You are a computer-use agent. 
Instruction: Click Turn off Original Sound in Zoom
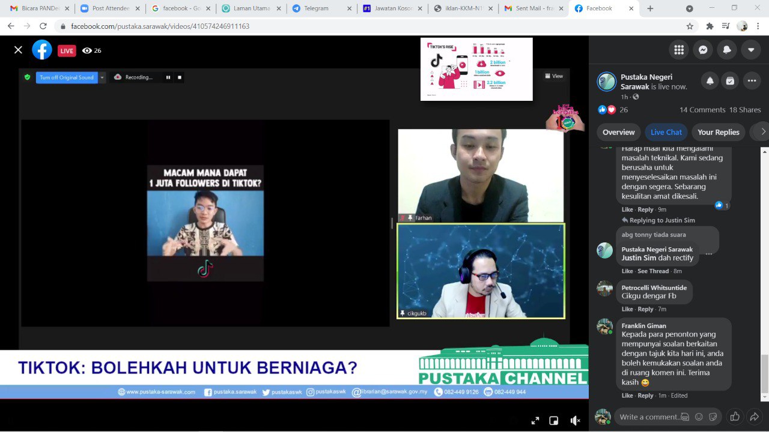point(67,77)
